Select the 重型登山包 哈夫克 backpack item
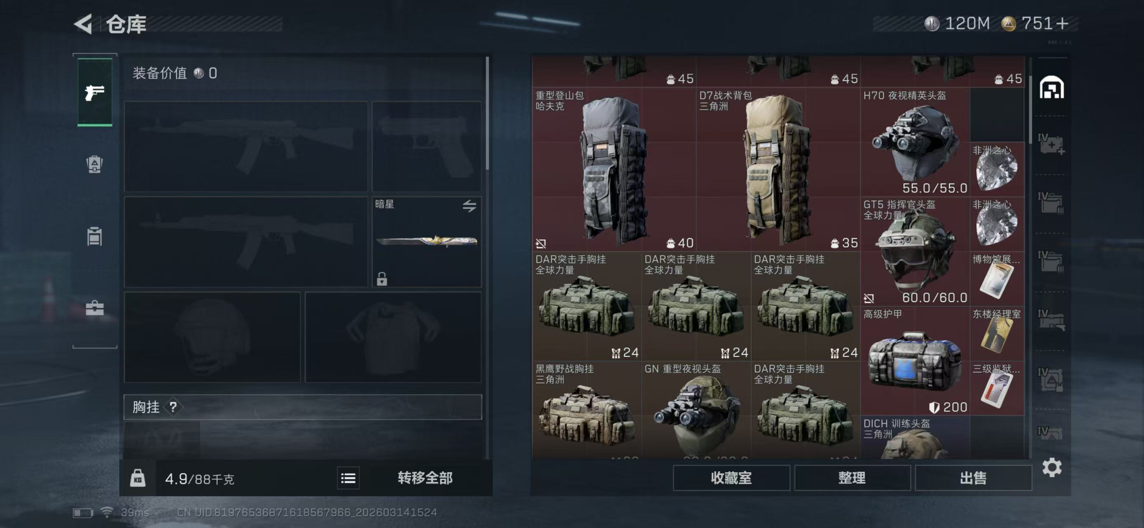Viewport: 1144px width, 528px height. coord(614,169)
